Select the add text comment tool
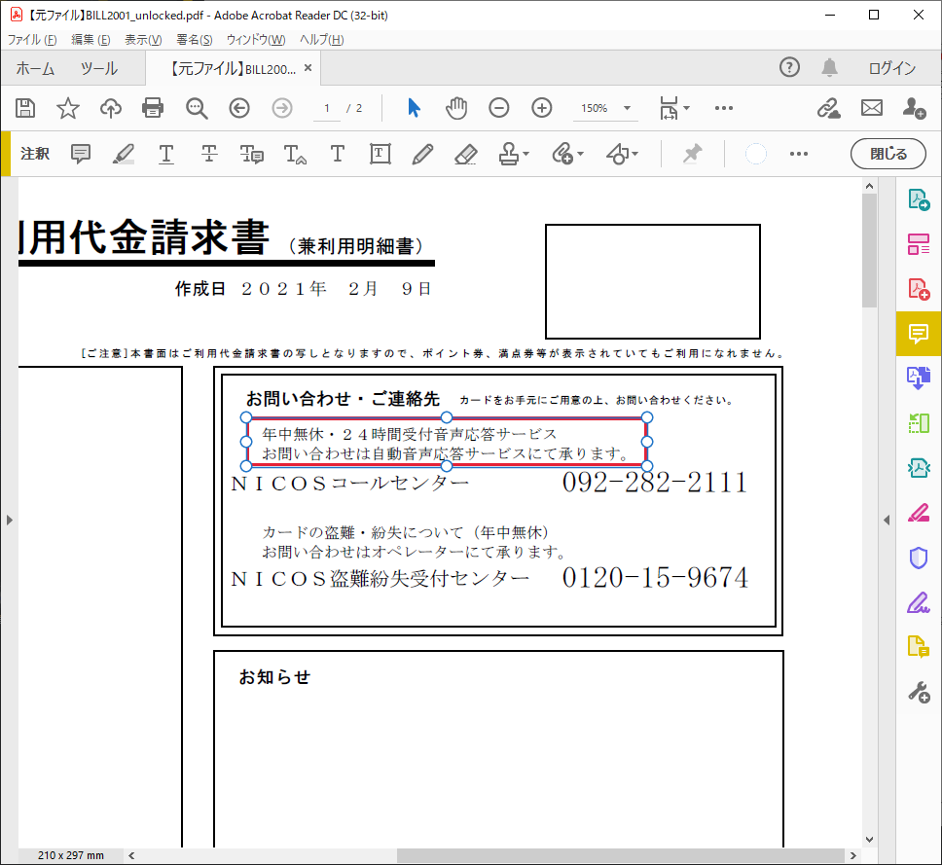Image resolution: width=942 pixels, height=865 pixels. 338,154
